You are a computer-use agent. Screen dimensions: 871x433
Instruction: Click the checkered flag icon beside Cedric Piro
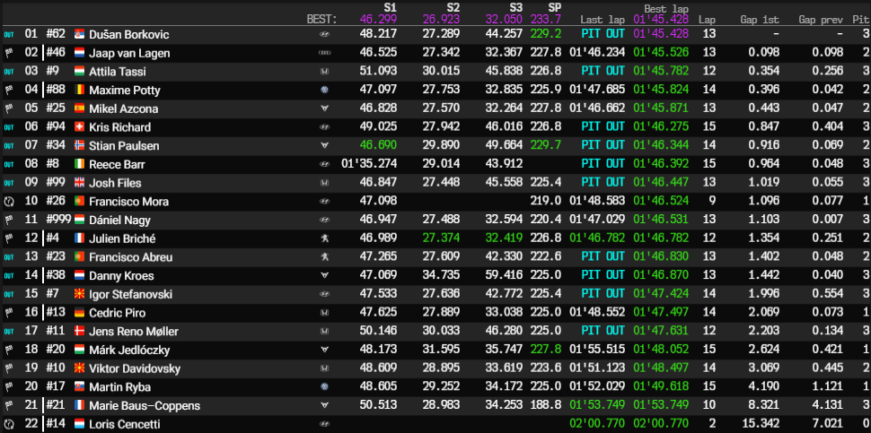tap(9, 313)
